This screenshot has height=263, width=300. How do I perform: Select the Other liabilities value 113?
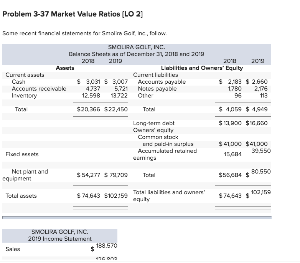coord(264,96)
